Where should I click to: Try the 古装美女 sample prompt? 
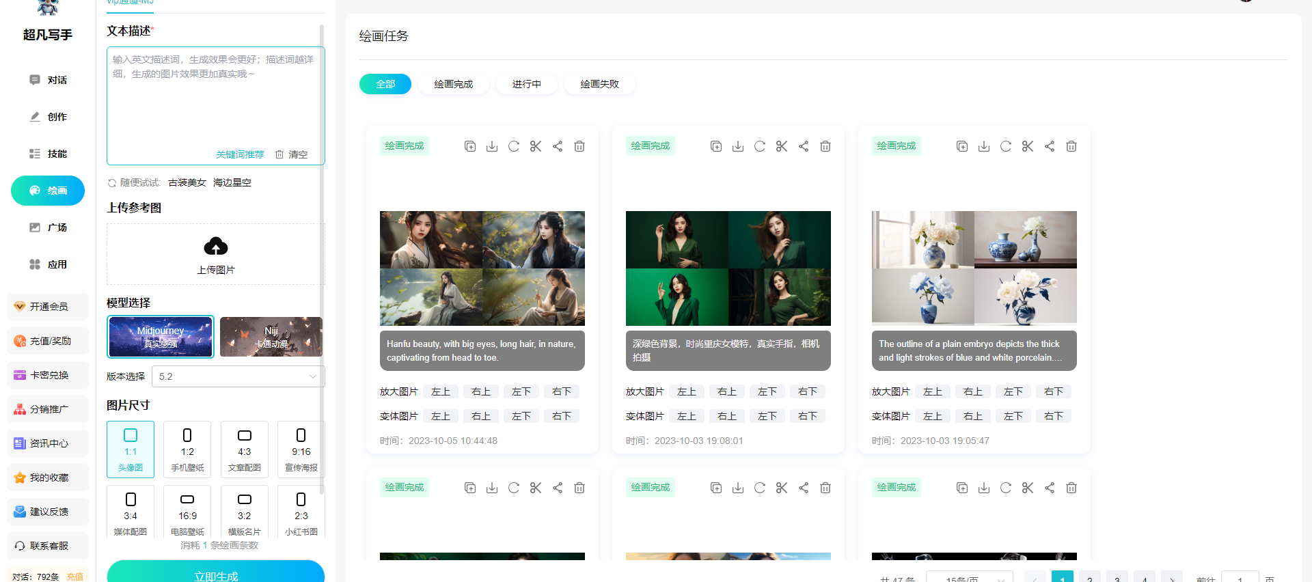point(187,183)
